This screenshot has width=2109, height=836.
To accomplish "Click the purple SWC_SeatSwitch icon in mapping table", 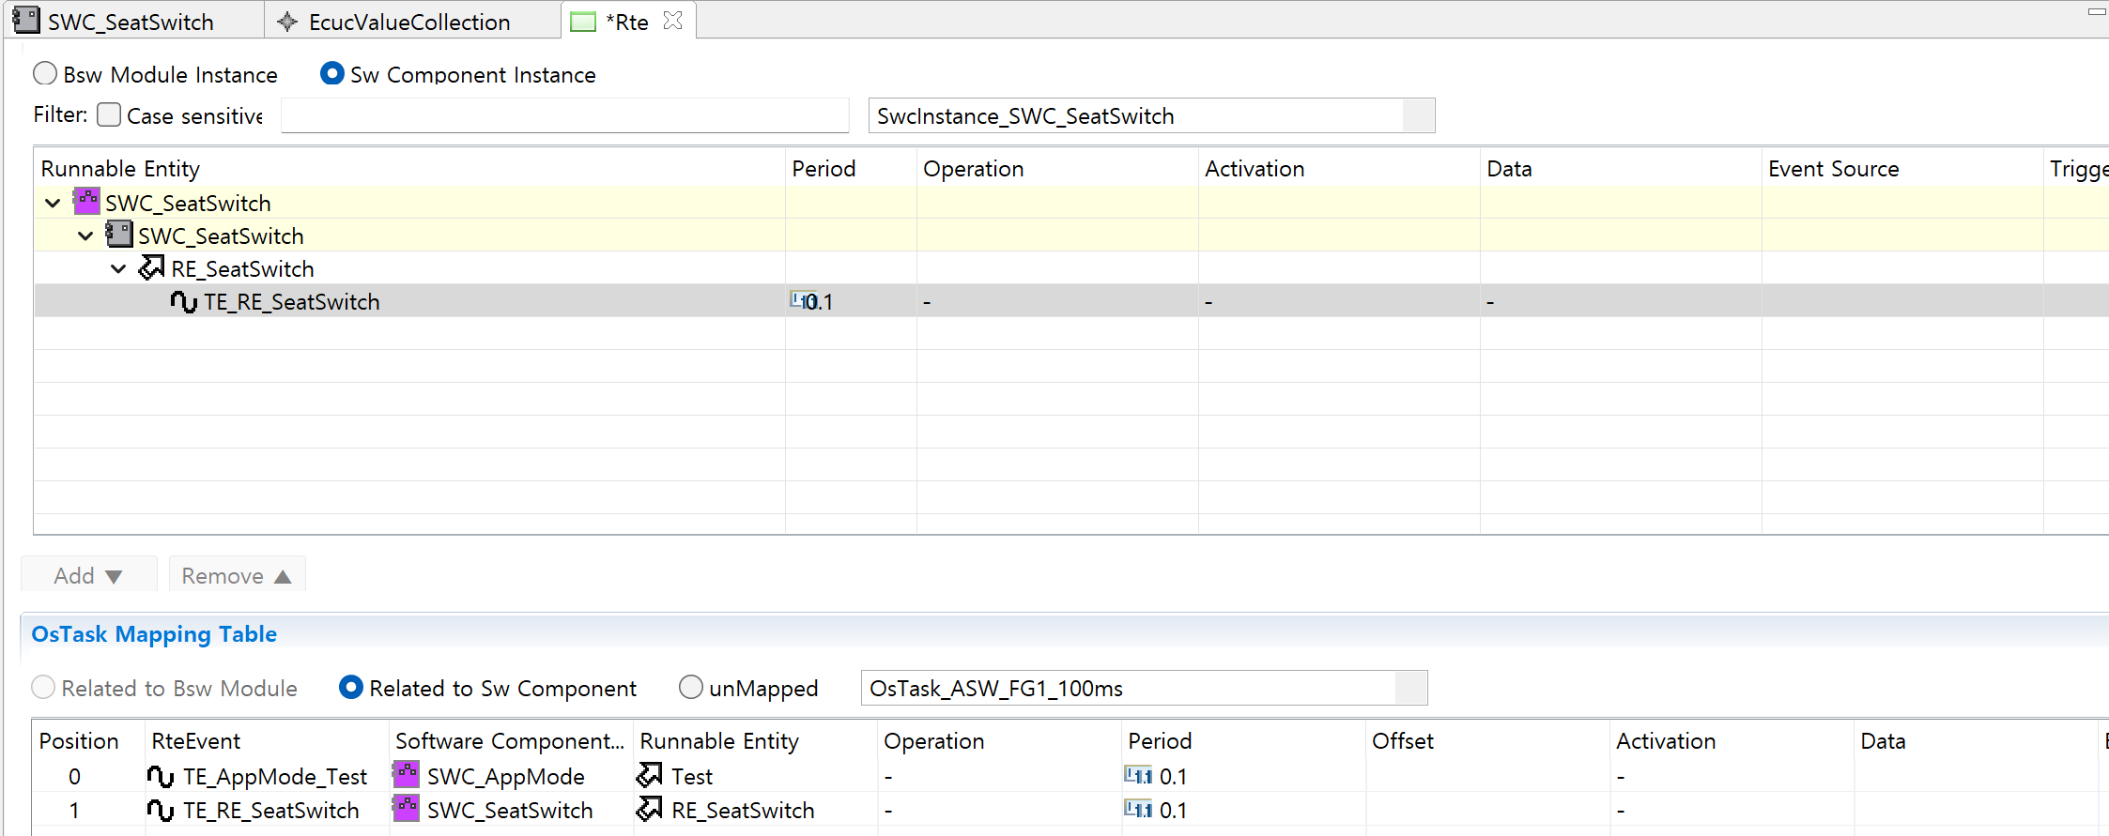I will (406, 808).
